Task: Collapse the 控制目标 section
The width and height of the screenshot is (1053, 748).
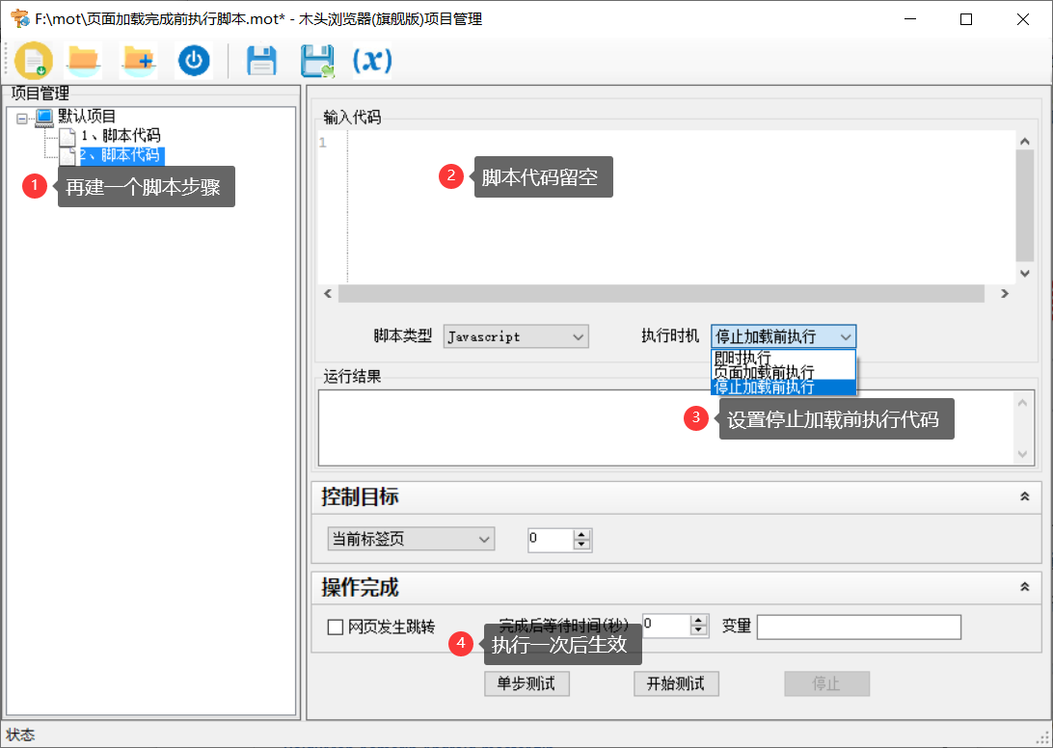Action: click(x=1024, y=496)
